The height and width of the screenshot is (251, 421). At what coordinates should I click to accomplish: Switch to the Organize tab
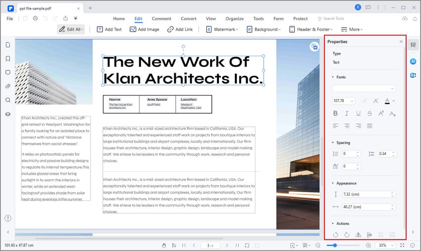coord(234,18)
